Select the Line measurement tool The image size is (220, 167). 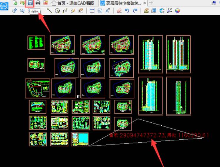[49, 11]
